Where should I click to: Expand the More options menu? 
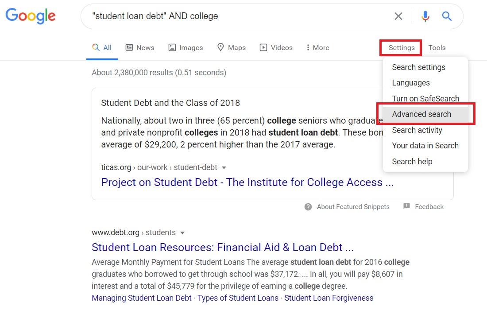317,47
